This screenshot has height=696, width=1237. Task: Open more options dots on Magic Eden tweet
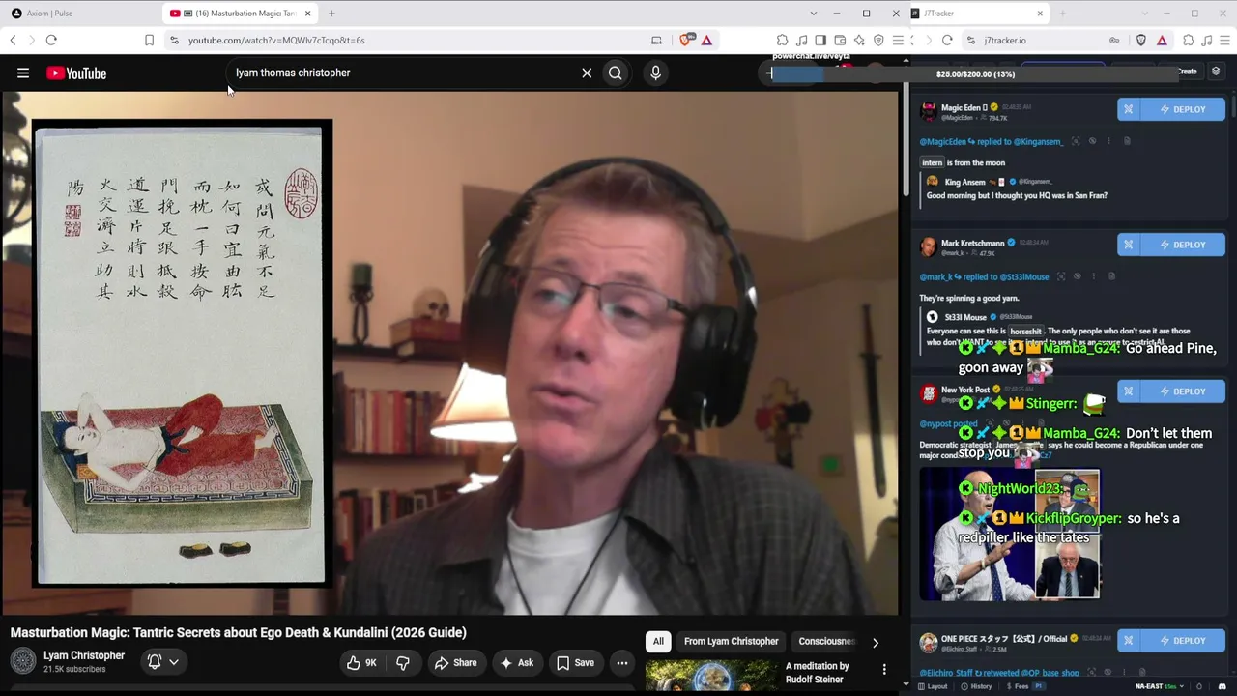pyautogui.click(x=1108, y=141)
